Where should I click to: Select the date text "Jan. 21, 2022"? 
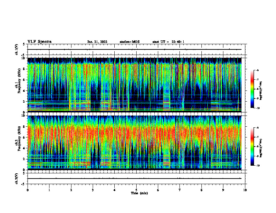pos(97,42)
